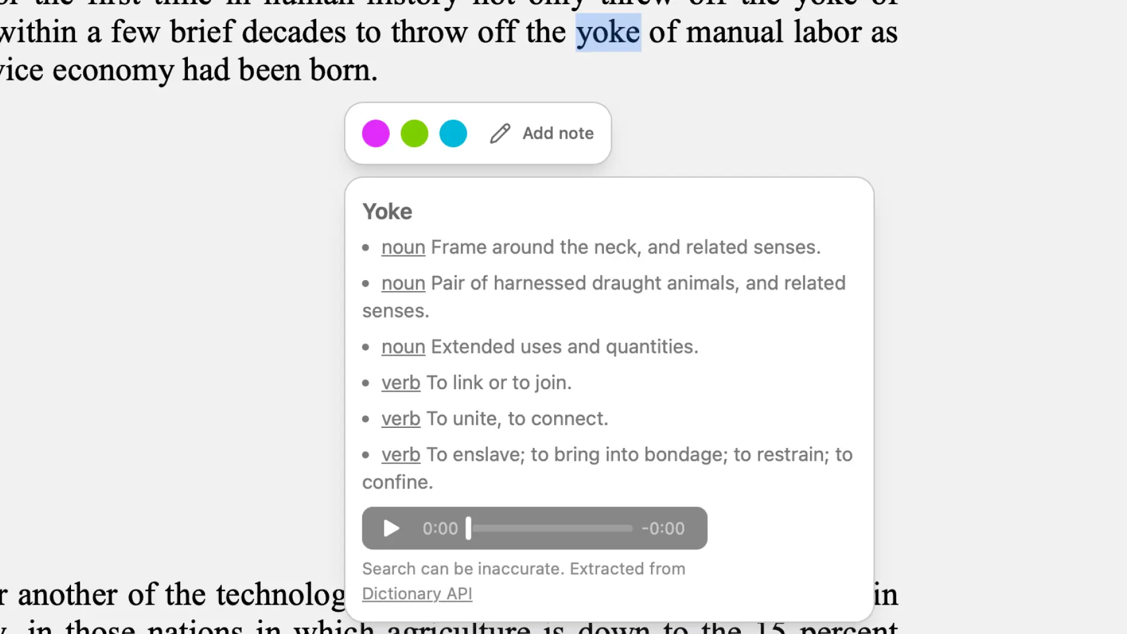Click the 0:00 elapsed time label

pyautogui.click(x=440, y=528)
